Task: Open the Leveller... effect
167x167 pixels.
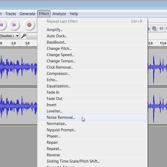Action: [x=92, y=111]
